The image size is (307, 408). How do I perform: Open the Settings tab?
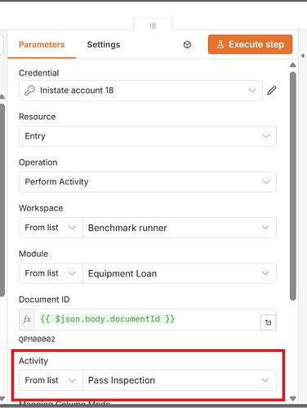pyautogui.click(x=104, y=45)
